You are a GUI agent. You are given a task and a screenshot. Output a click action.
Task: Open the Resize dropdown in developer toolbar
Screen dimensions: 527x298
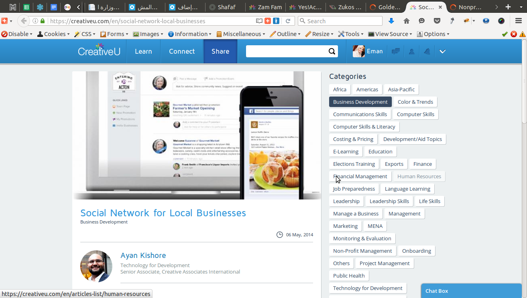(319, 34)
